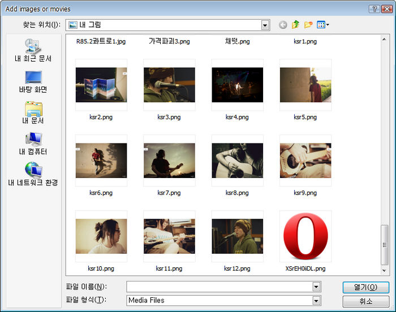Viewport: 396px width, 312px height.
Task: Choose the ksr9.png guitar thumbnail
Action: (x=305, y=161)
